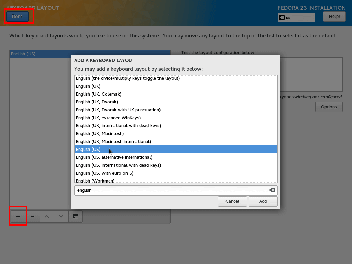The height and width of the screenshot is (264, 352).
Task: Select English (US, alternative international)
Action: coord(114,157)
